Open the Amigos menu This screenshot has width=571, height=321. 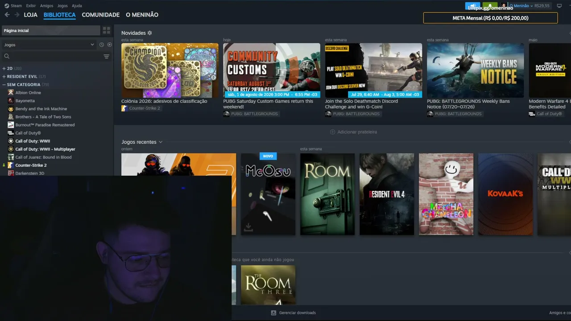pos(46,6)
